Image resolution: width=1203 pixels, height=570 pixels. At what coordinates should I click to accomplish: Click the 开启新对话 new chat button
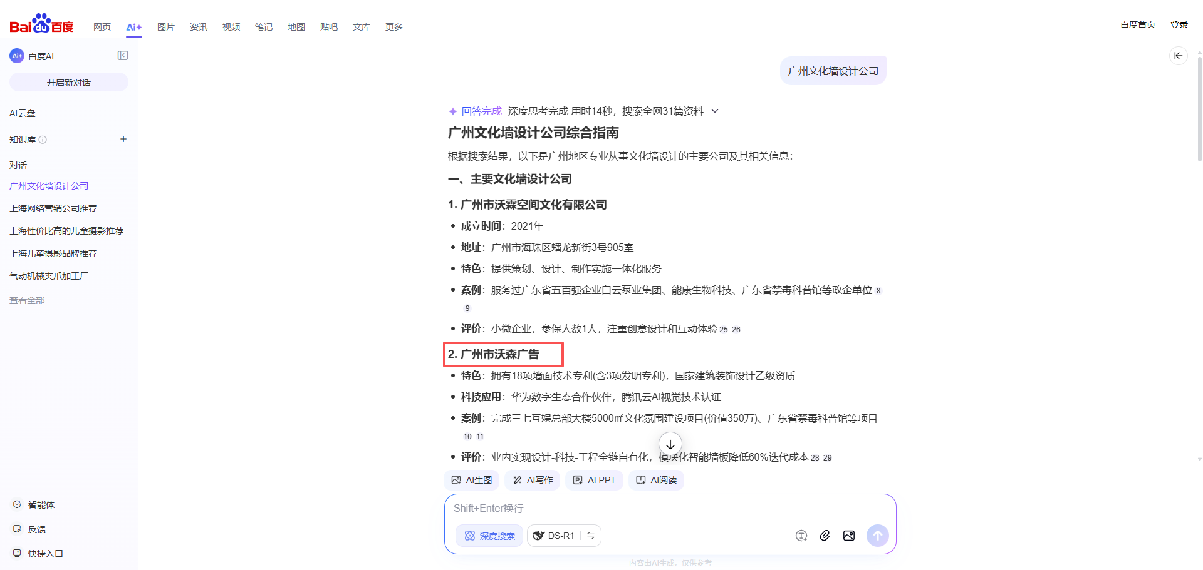click(69, 82)
